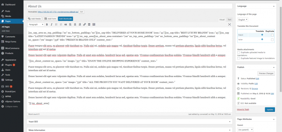
Task: Open the Parent page dropdown
Action: pos(245,130)
